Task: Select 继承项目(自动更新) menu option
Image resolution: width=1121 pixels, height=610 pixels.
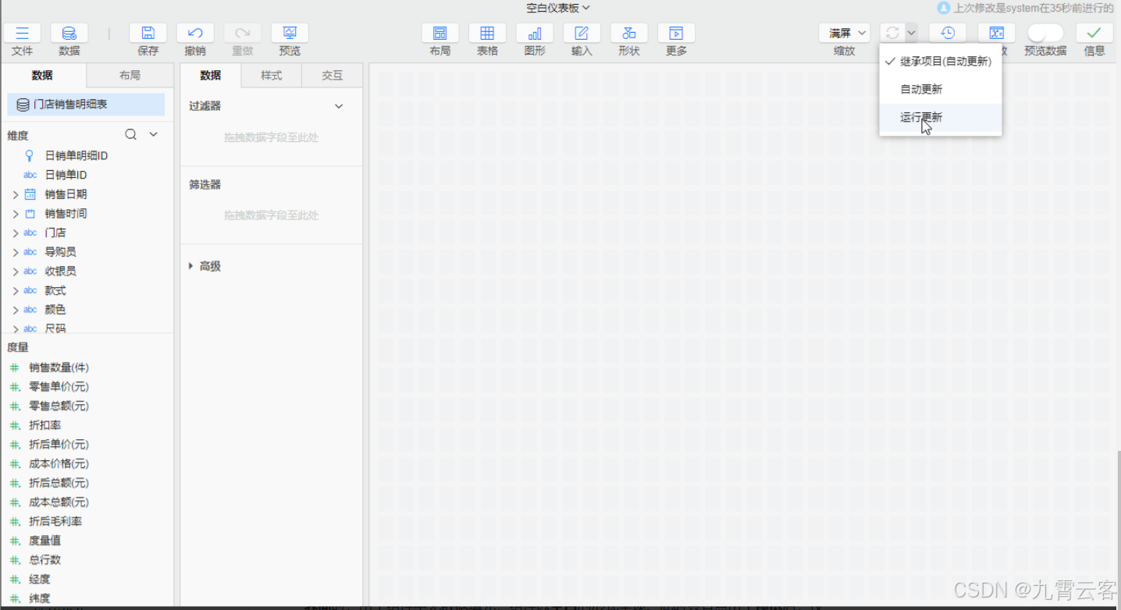Action: pyautogui.click(x=940, y=62)
